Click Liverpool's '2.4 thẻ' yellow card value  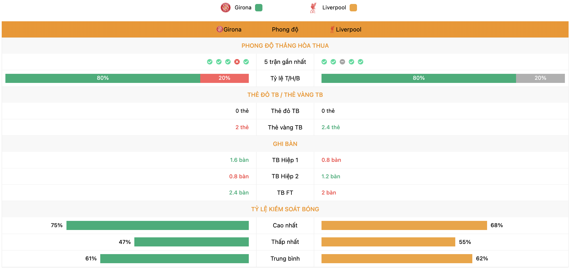point(331,127)
